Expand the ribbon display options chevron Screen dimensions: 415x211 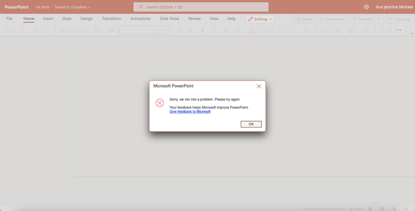(x=412, y=34)
